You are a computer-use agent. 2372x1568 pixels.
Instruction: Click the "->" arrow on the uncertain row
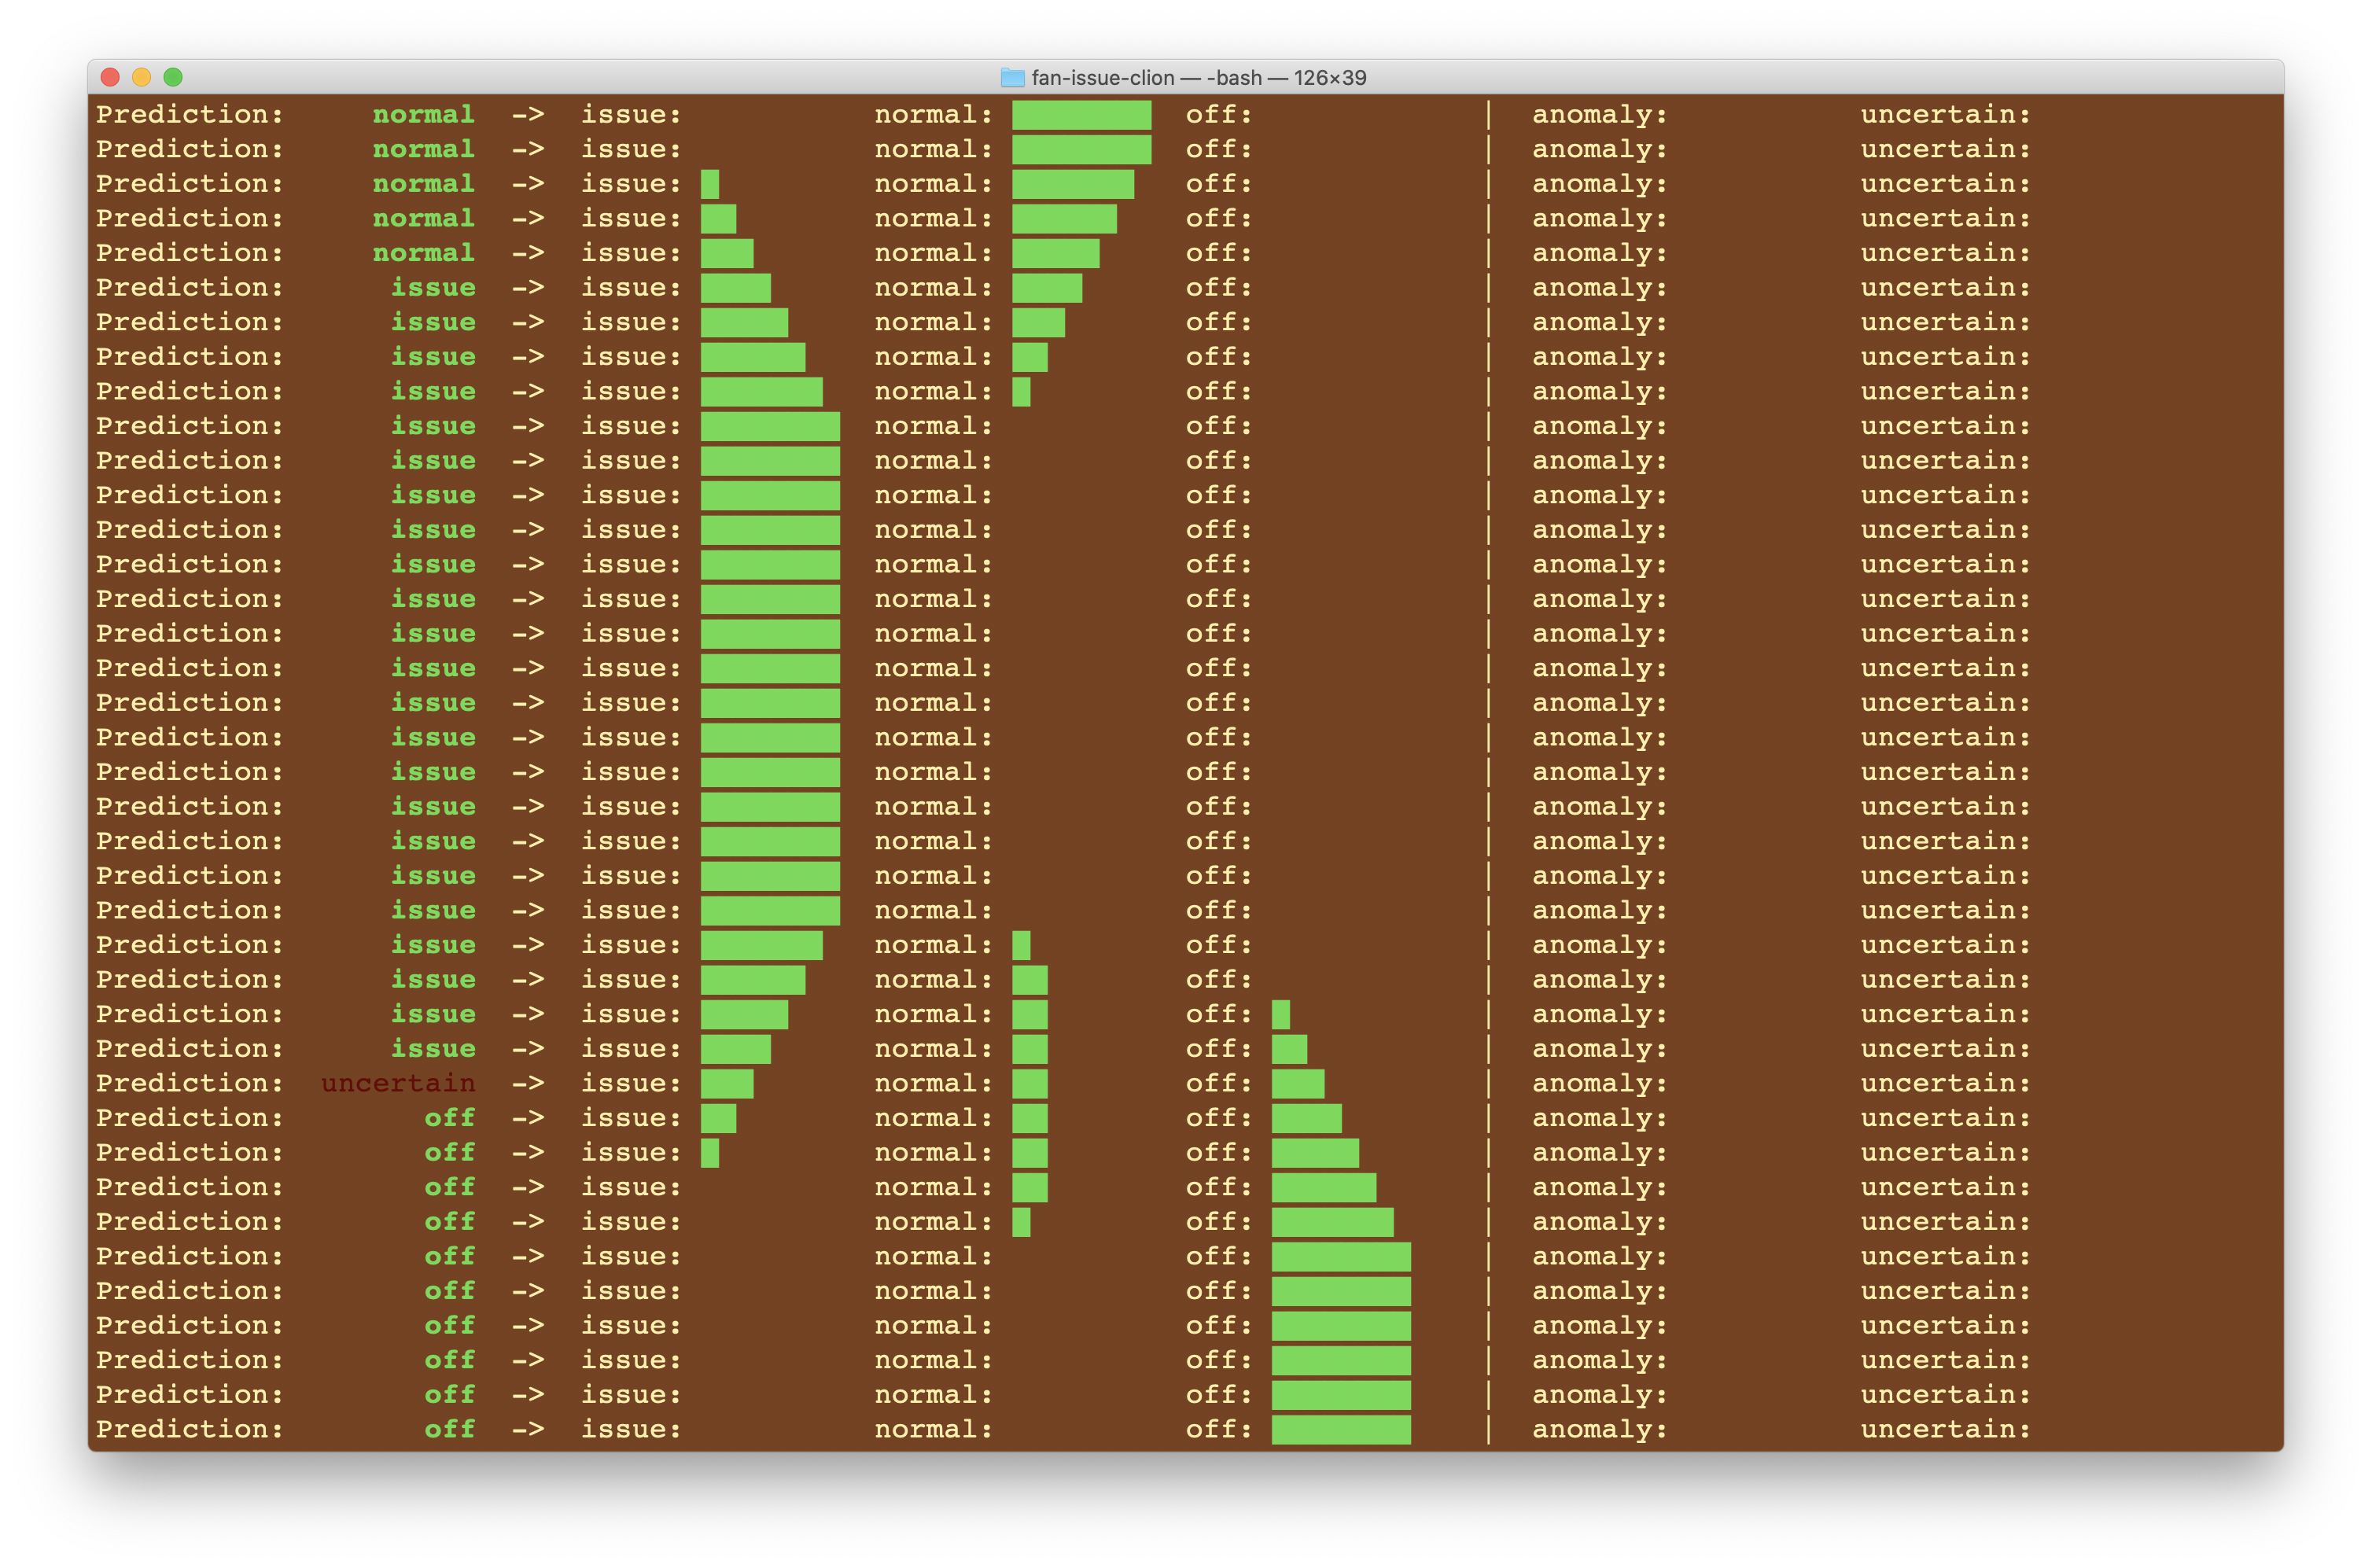[x=528, y=1083]
